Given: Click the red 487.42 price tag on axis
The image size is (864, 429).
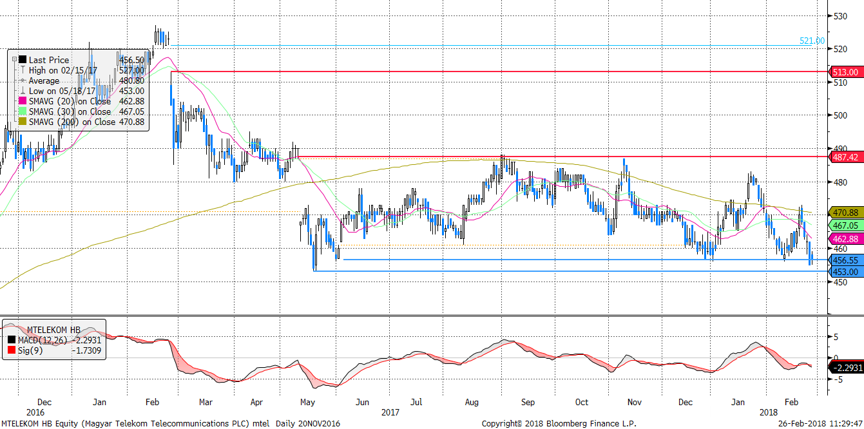Looking at the screenshot, I should click(845, 157).
